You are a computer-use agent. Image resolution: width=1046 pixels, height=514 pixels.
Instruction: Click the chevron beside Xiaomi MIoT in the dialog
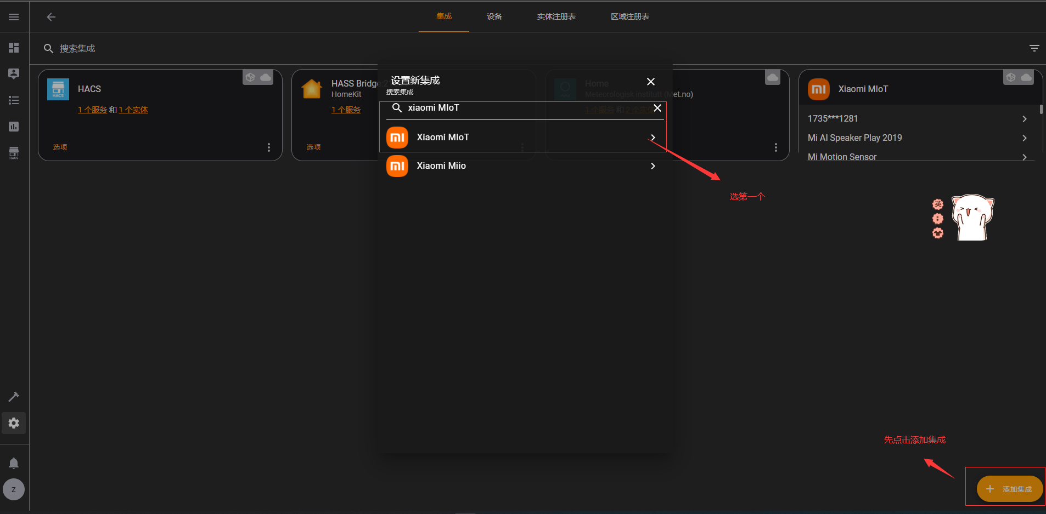653,138
